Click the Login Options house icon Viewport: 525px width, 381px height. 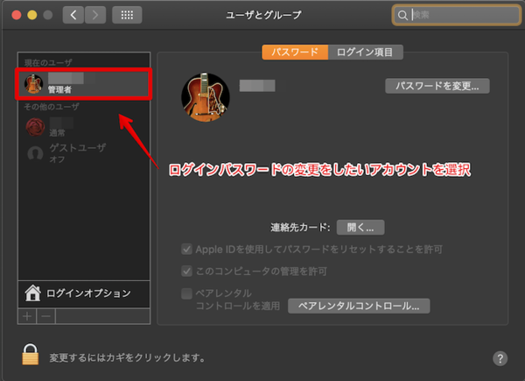[x=32, y=293]
